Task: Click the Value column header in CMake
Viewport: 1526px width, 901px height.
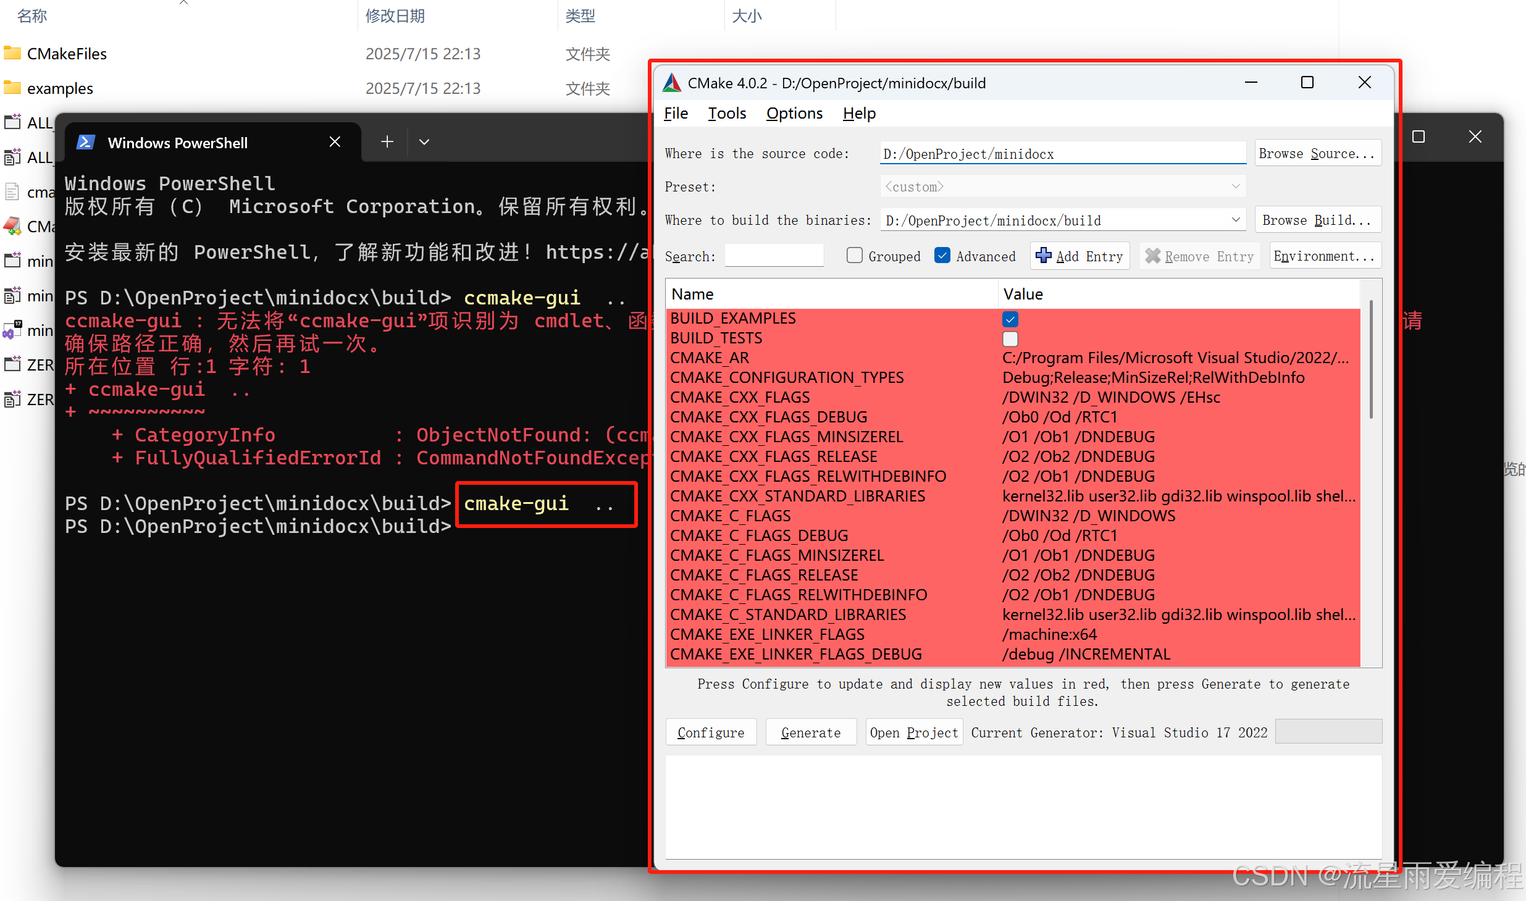Action: click(x=1179, y=294)
